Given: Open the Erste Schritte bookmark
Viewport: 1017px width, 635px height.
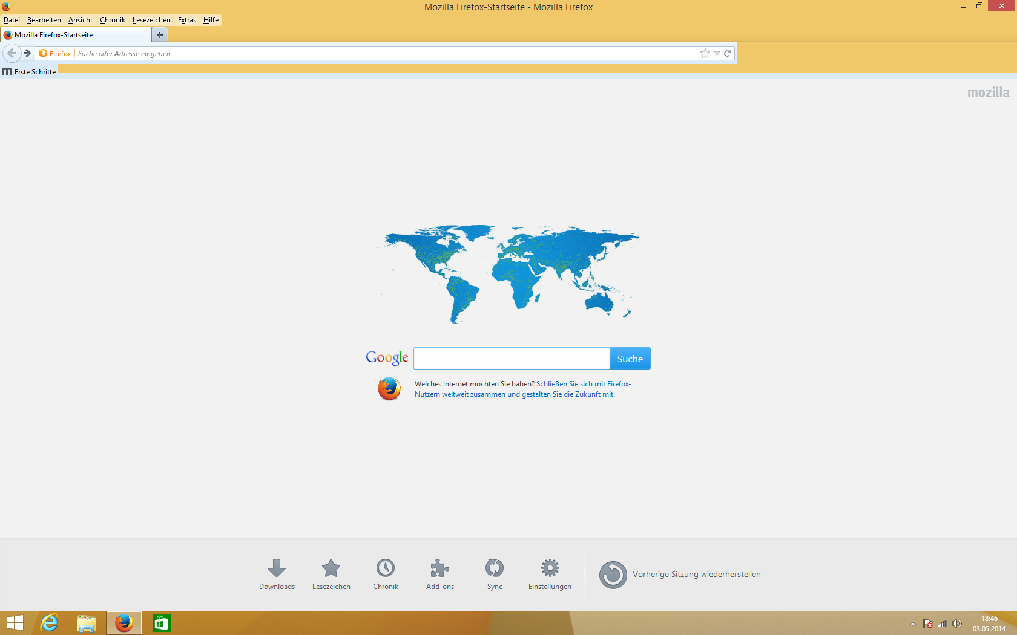Looking at the screenshot, I should coord(29,72).
